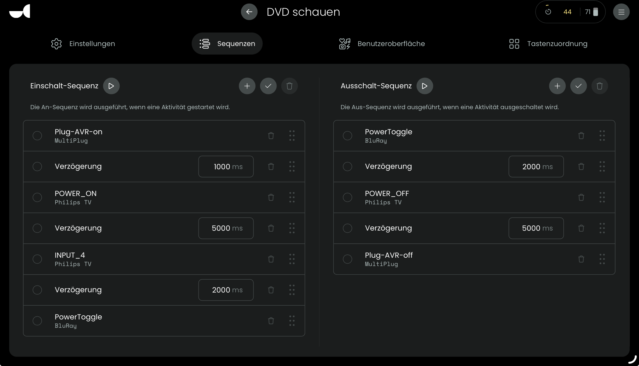Select the PowerToggle BluRay circle in Ausschalt-Sequenz
The image size is (639, 366).
(x=347, y=135)
